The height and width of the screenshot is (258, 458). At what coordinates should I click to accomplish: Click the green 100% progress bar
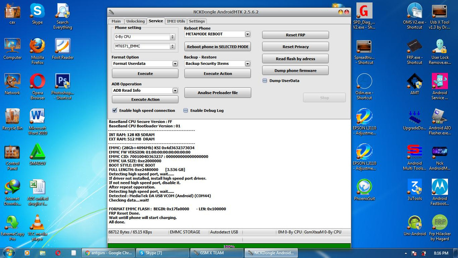pos(229,246)
